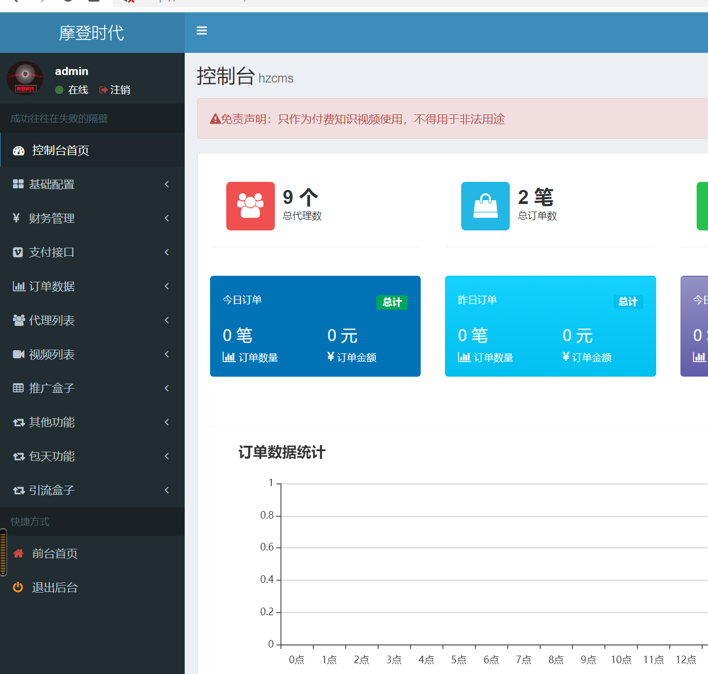Image resolution: width=708 pixels, height=674 pixels.
Task: Select the 包天功能 menu item
Action: point(52,456)
